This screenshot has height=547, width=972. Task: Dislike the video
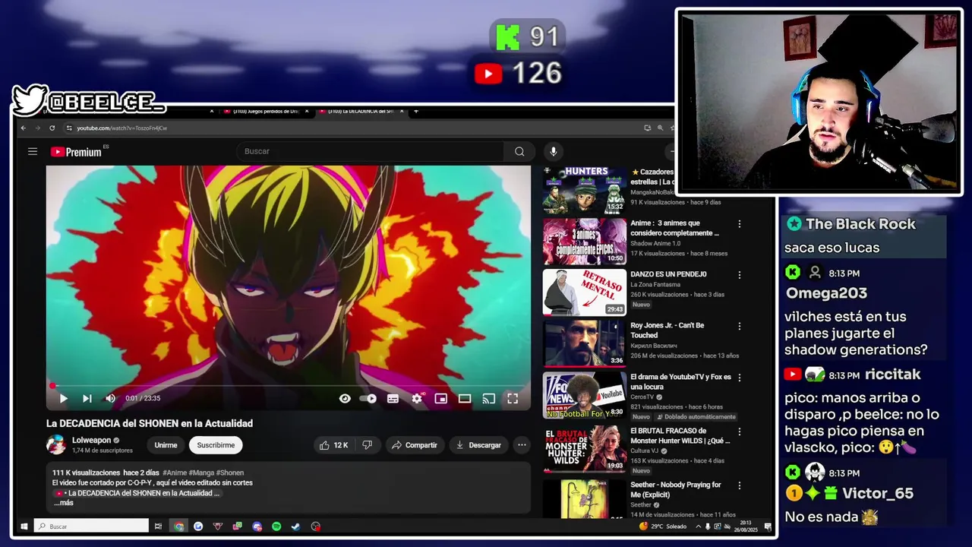point(368,445)
